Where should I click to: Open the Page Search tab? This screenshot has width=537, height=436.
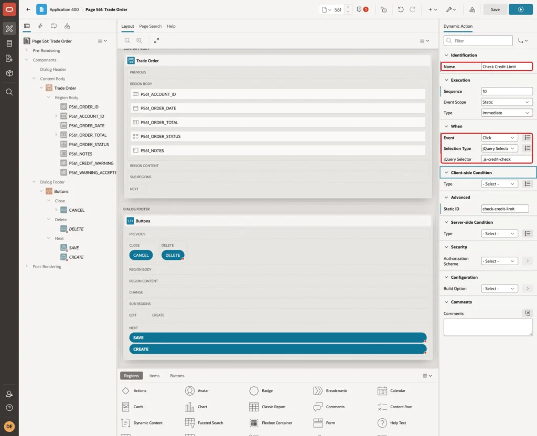(150, 26)
